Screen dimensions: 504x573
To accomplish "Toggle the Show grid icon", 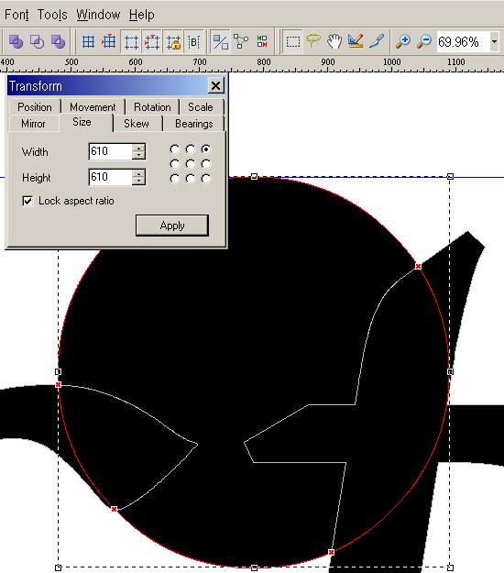I will [x=88, y=41].
